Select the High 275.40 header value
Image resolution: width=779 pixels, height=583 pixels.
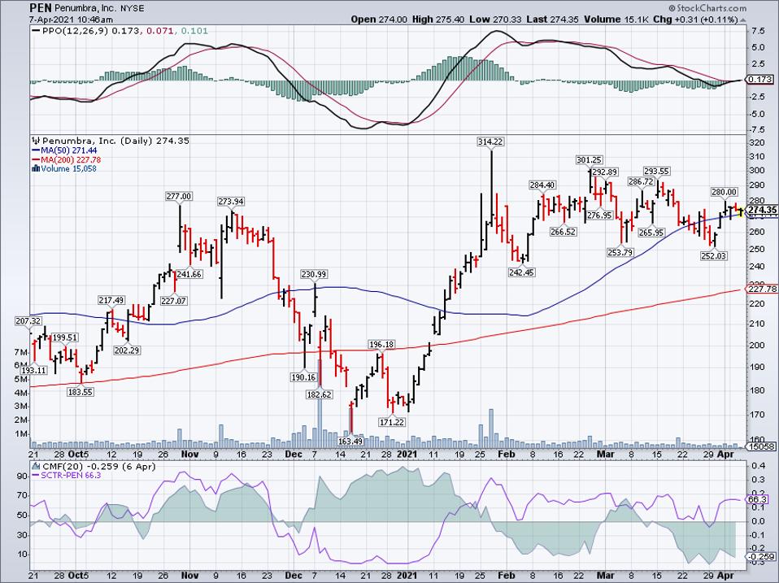[x=438, y=20]
